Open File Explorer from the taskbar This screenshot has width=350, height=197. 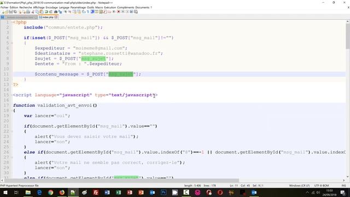28,192
